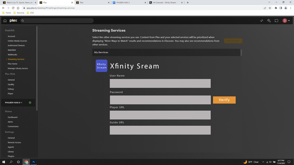Open Plex Web General settings

click(11, 80)
